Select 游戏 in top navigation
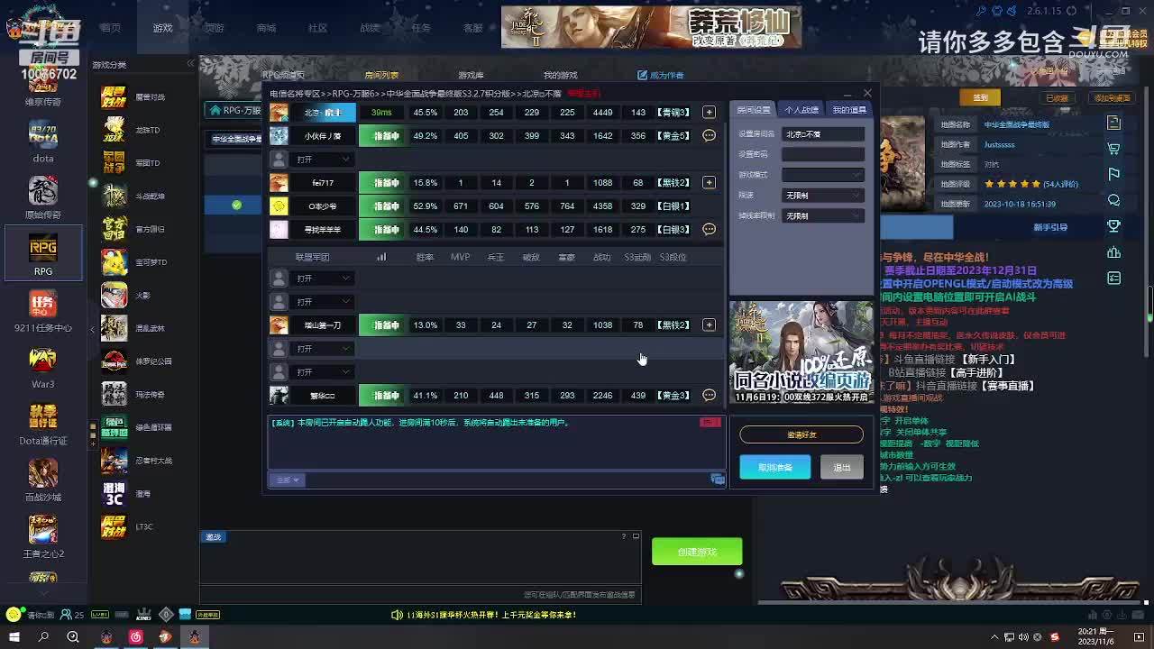The image size is (1154, 649). (162, 28)
